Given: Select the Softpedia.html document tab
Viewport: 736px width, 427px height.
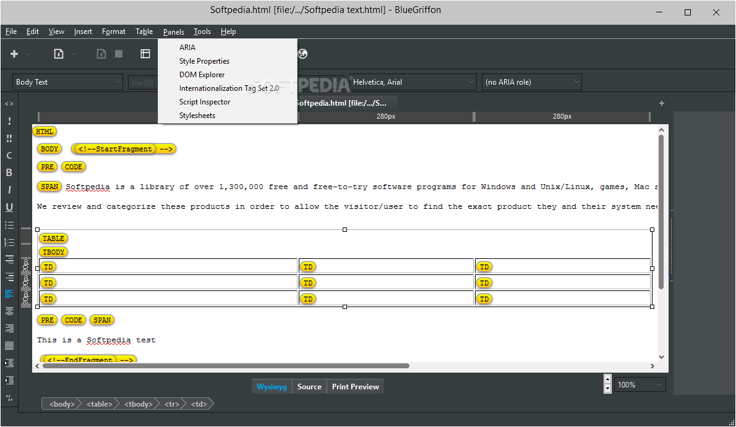Looking at the screenshot, I should click(348, 103).
